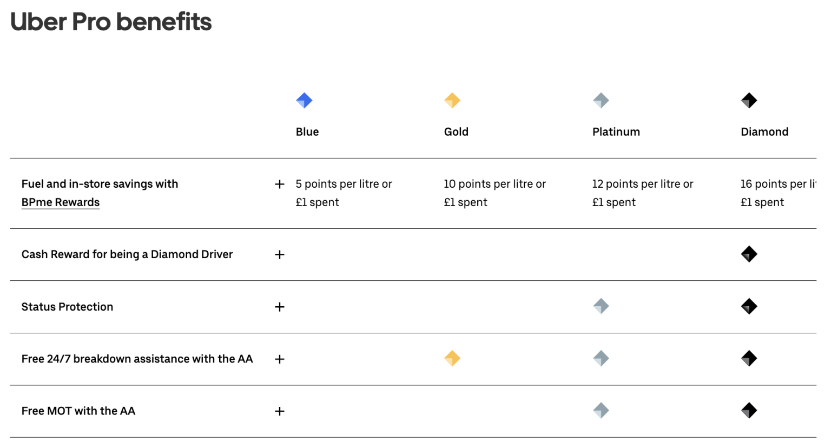Click the Diamond icon for Free MOT benefit
831x448 pixels.
tap(749, 411)
